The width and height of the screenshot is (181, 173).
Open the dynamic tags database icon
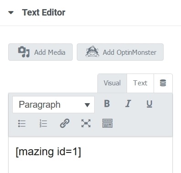pos(163,83)
